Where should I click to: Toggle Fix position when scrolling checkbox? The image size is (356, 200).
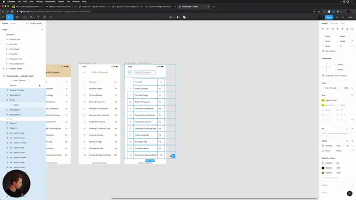[x=323, y=76]
